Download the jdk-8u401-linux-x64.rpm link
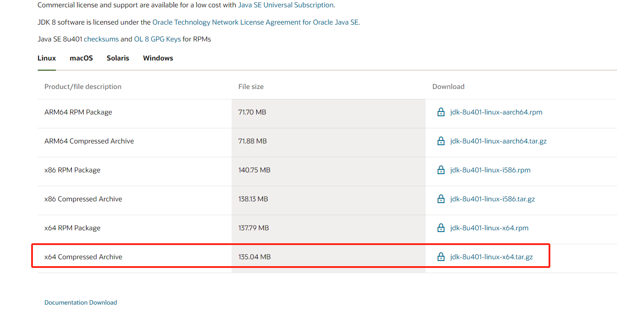Image resolution: width=617 pixels, height=315 pixels. click(489, 228)
